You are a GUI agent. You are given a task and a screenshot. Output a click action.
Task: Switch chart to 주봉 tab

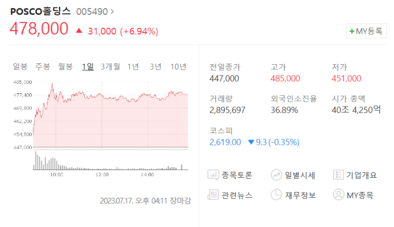coord(42,66)
